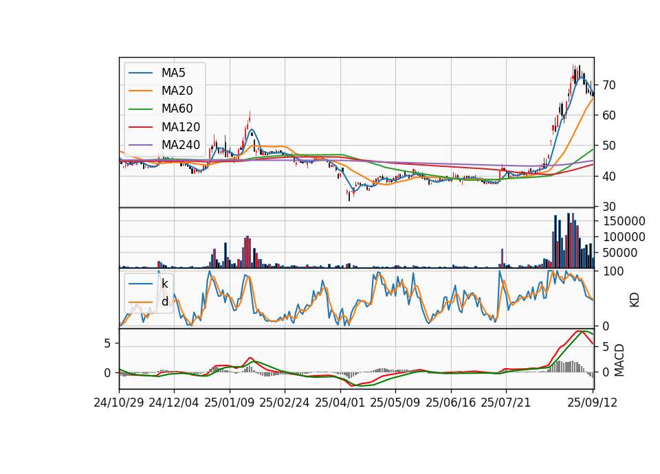This screenshot has width=660, height=474.
Task: Click the left MACD axis value 5
Action: coord(107,343)
